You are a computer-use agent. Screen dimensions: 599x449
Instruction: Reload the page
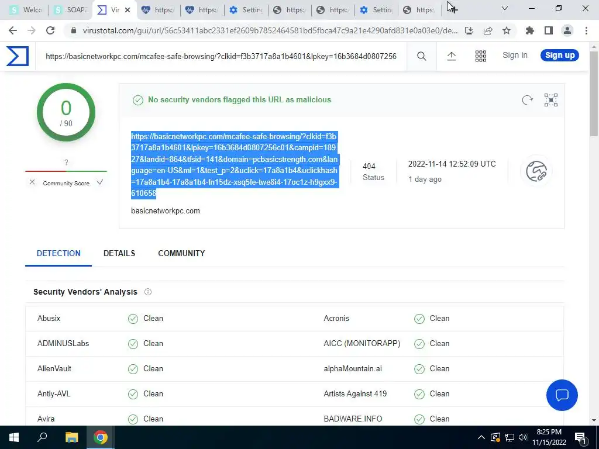[x=50, y=30]
